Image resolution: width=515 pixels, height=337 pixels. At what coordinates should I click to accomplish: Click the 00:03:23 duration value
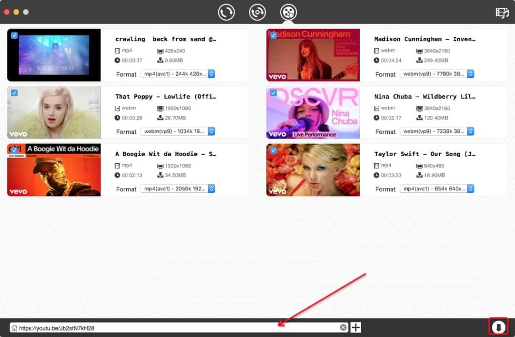391,175
